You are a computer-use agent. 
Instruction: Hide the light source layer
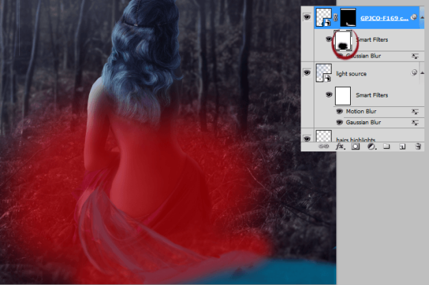[x=308, y=73]
